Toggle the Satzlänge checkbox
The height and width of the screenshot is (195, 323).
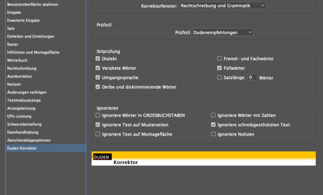(x=220, y=78)
